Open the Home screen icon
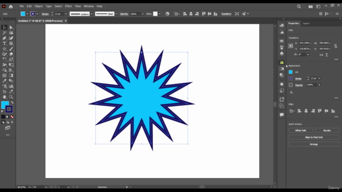This screenshot has height=192, width=342. tap(11, 6)
